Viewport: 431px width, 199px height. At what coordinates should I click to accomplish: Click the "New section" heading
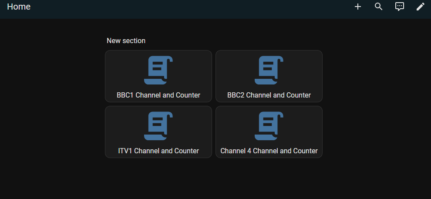pyautogui.click(x=126, y=40)
